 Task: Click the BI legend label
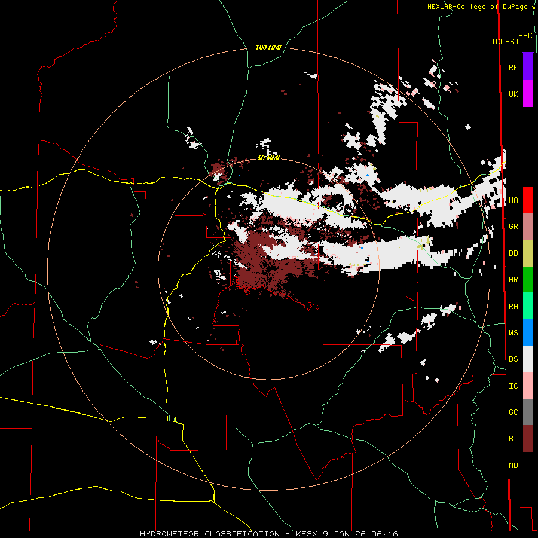[513, 439]
